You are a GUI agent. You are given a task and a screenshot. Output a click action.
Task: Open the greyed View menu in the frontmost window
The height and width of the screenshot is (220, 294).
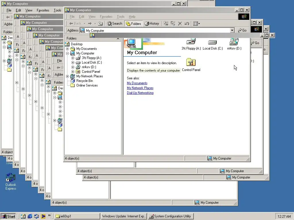point(92,17)
